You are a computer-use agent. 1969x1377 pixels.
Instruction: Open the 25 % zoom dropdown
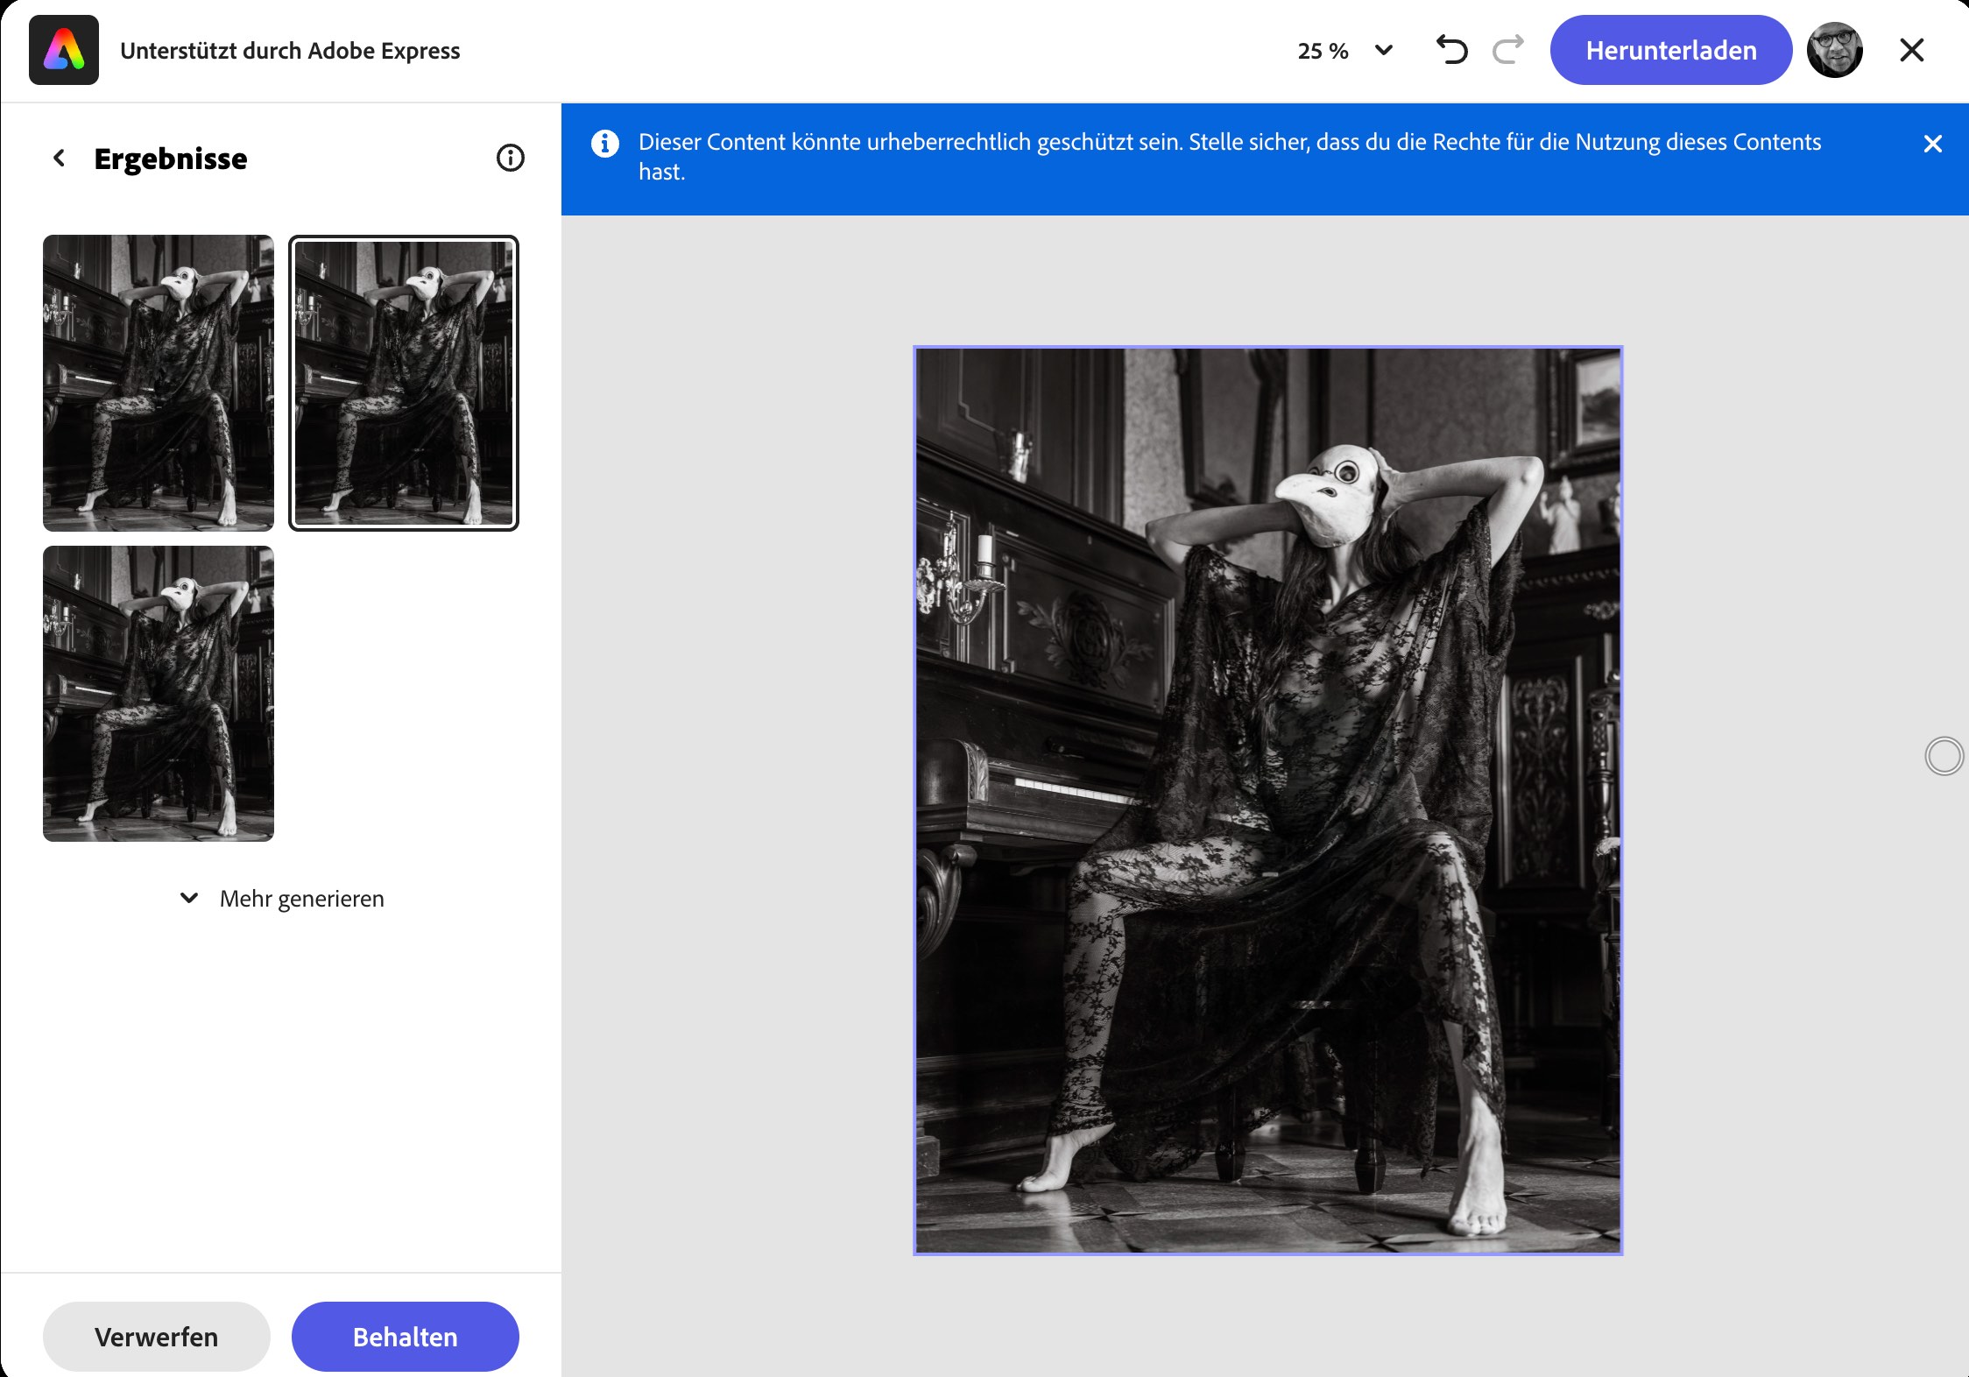[1323, 51]
